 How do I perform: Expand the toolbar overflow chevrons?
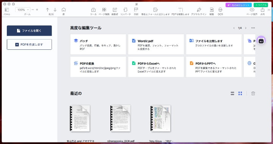269,10
